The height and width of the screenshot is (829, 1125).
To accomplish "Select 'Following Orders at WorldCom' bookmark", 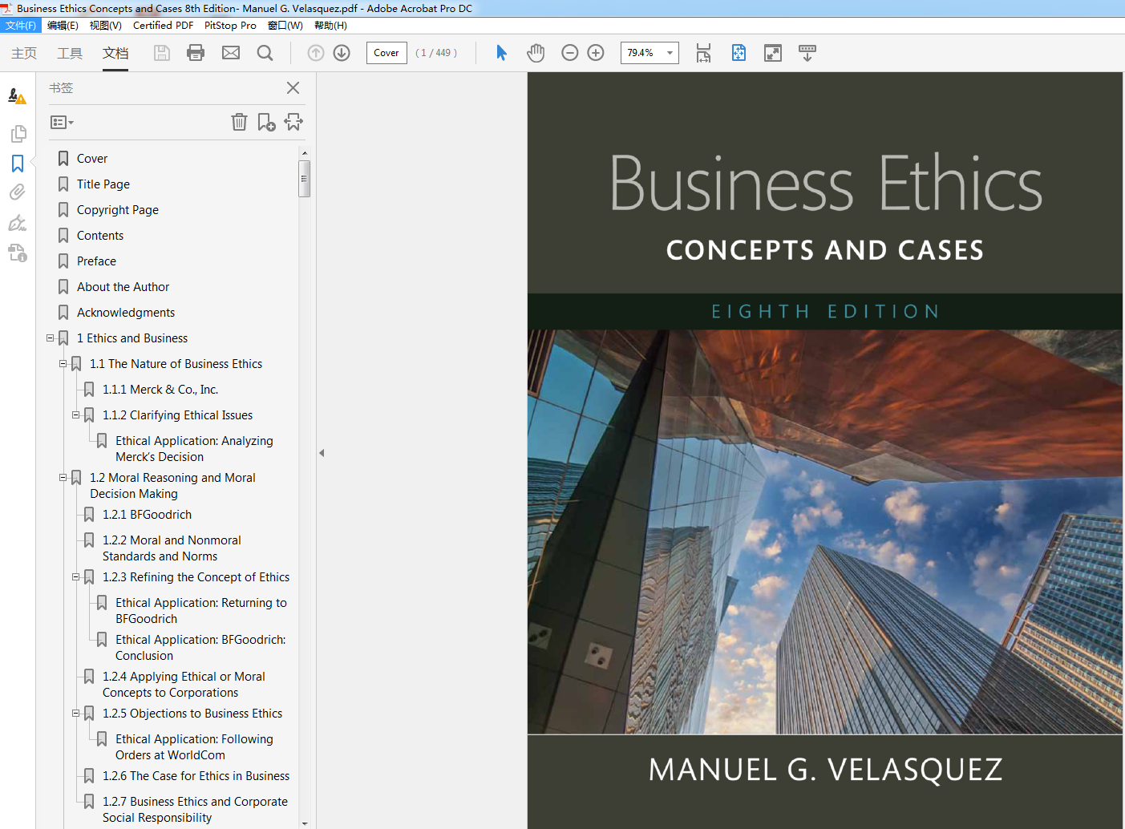I will (x=194, y=747).
